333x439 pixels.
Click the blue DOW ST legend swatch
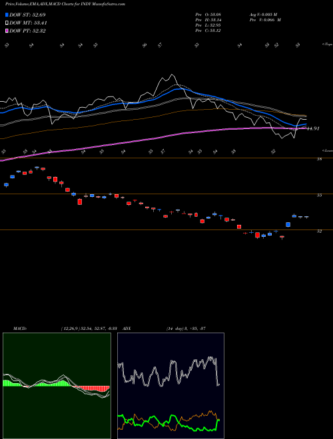pos(7,15)
